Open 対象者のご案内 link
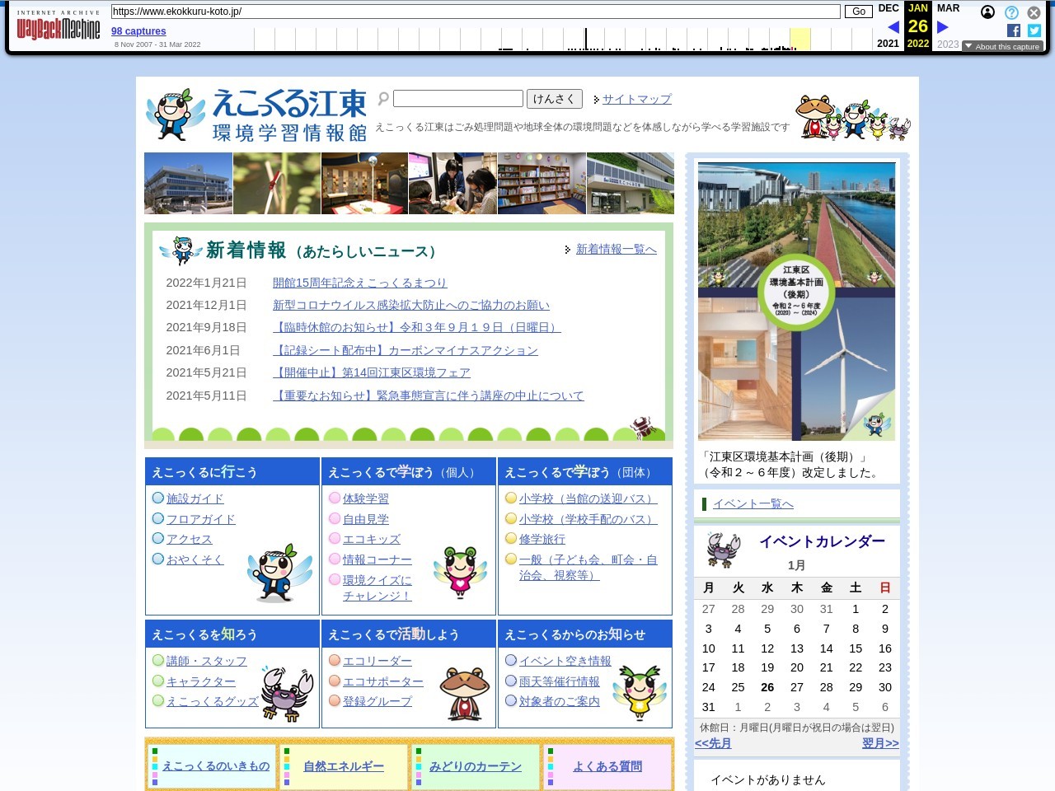Screen dimensions: 1055x791 pos(560,701)
